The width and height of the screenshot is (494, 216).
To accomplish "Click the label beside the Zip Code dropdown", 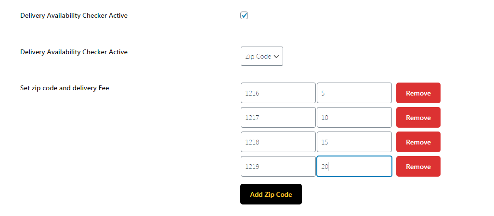I will pos(74,52).
